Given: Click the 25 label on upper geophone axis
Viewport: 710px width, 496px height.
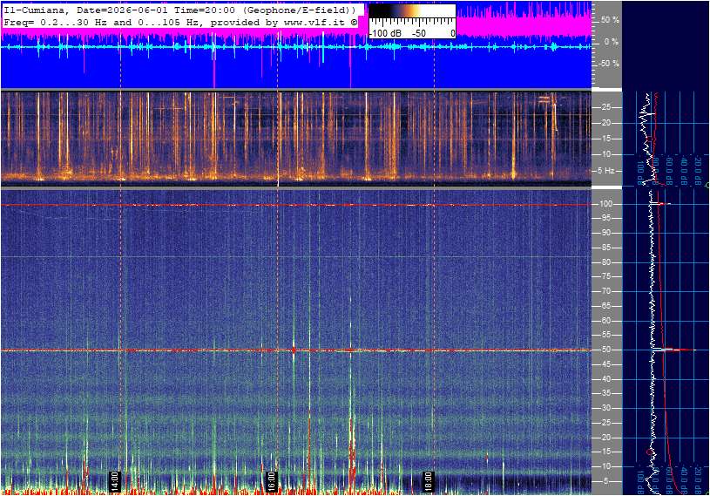Looking at the screenshot, I should click(x=605, y=107).
